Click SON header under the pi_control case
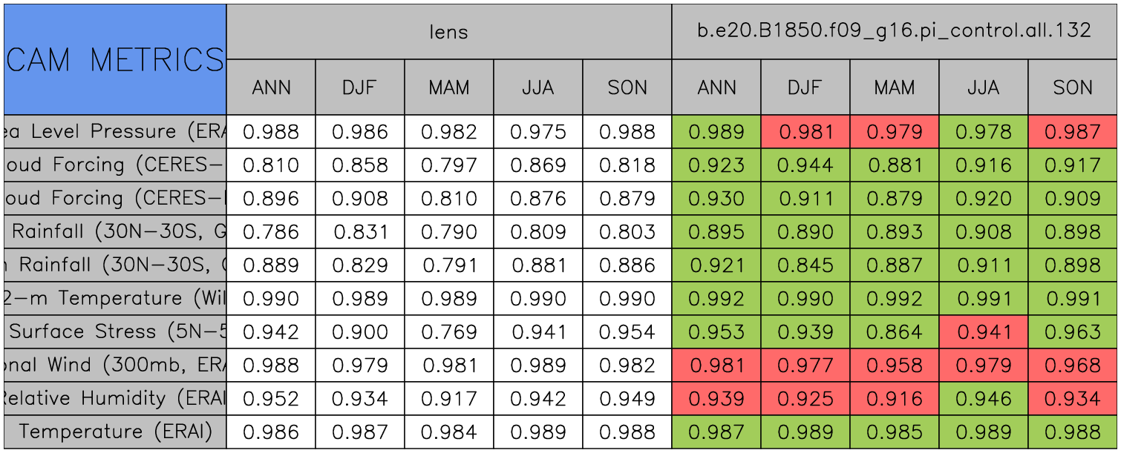 1073,87
